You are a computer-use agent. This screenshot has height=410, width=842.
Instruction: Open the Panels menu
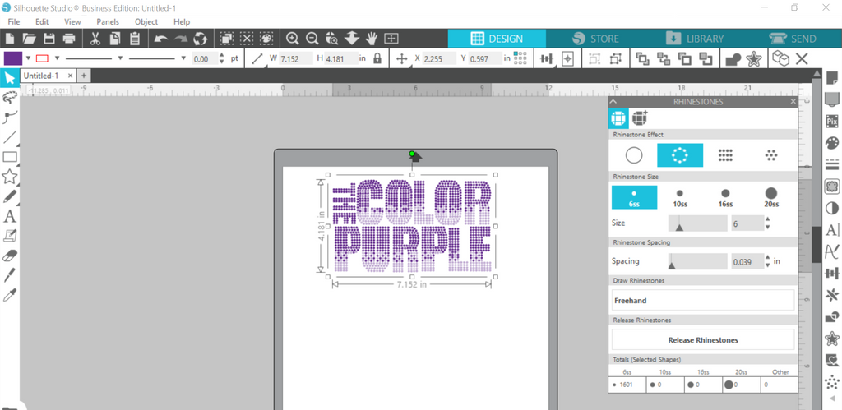(x=108, y=22)
